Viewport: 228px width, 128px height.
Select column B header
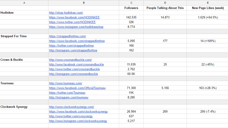(x=84, y=3)
